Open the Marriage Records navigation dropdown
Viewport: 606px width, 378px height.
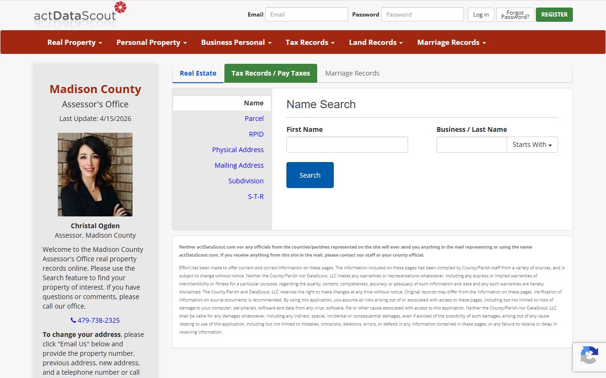pos(452,43)
